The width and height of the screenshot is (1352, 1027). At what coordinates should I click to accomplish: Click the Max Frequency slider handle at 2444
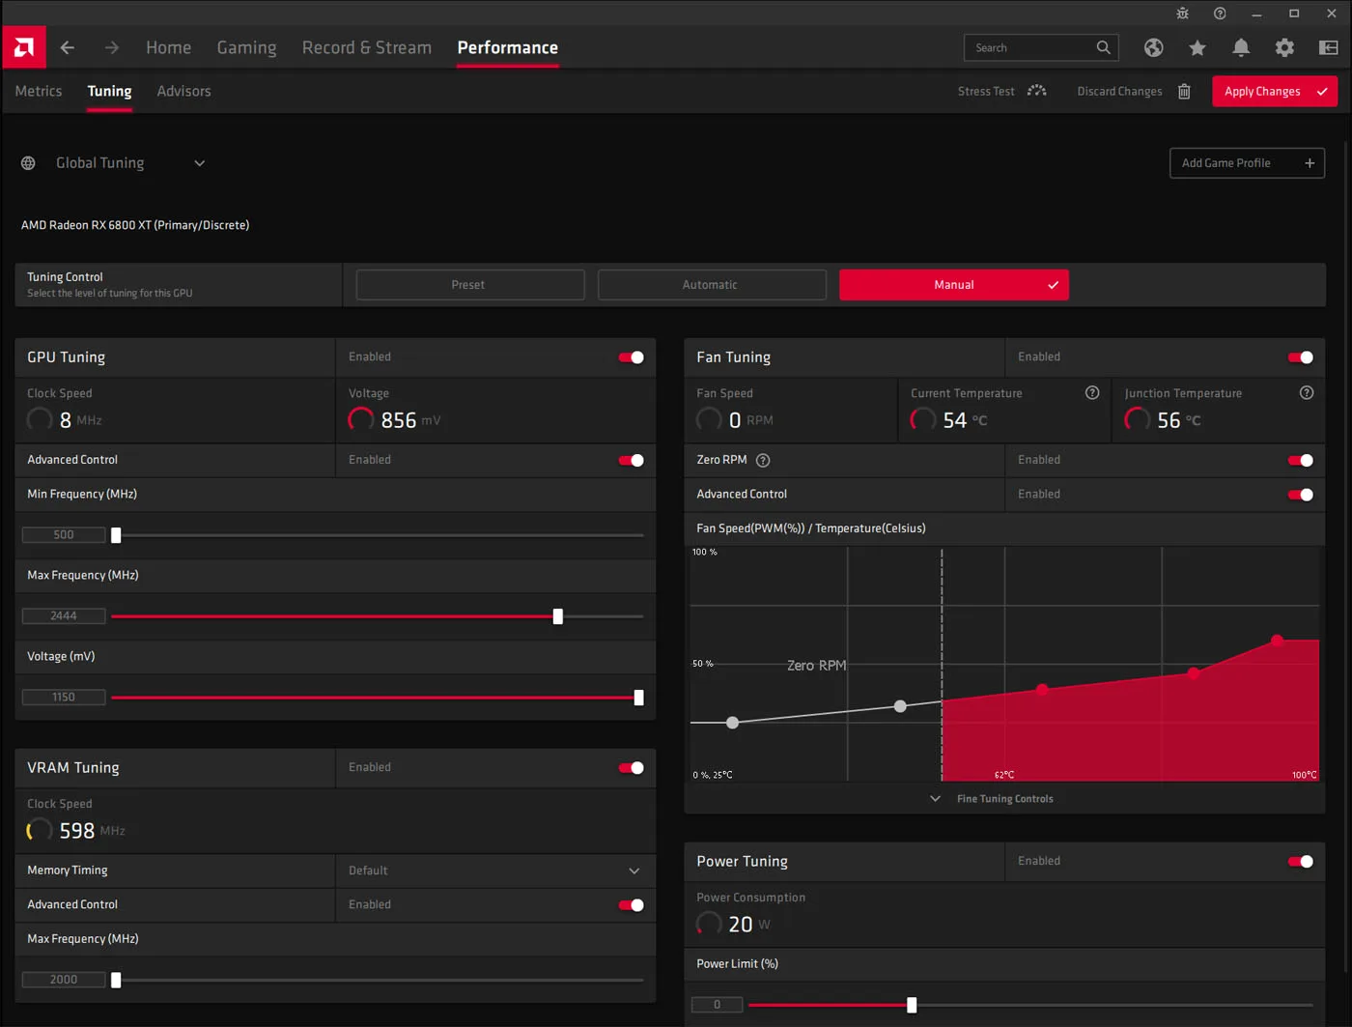point(558,616)
